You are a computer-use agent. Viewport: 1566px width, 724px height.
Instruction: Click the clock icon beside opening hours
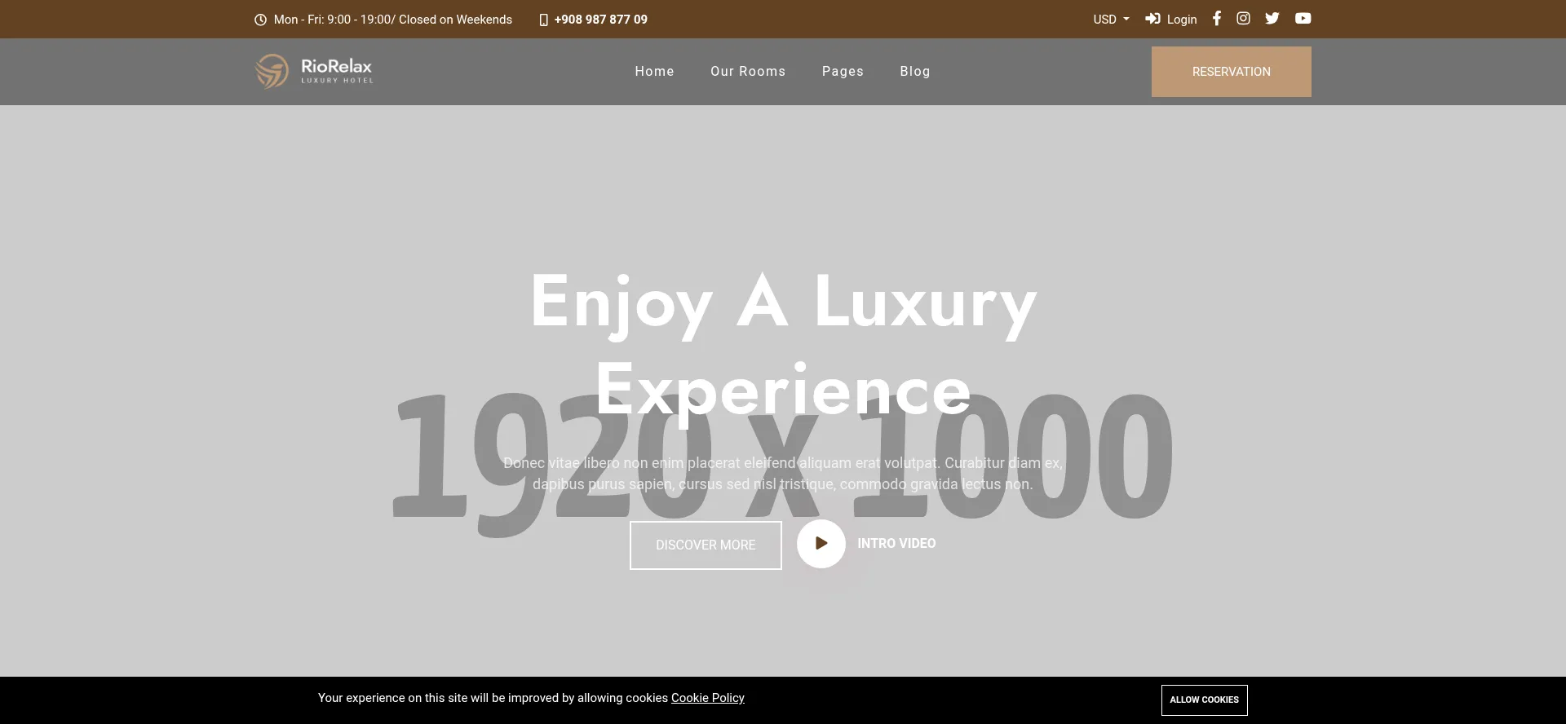click(260, 20)
